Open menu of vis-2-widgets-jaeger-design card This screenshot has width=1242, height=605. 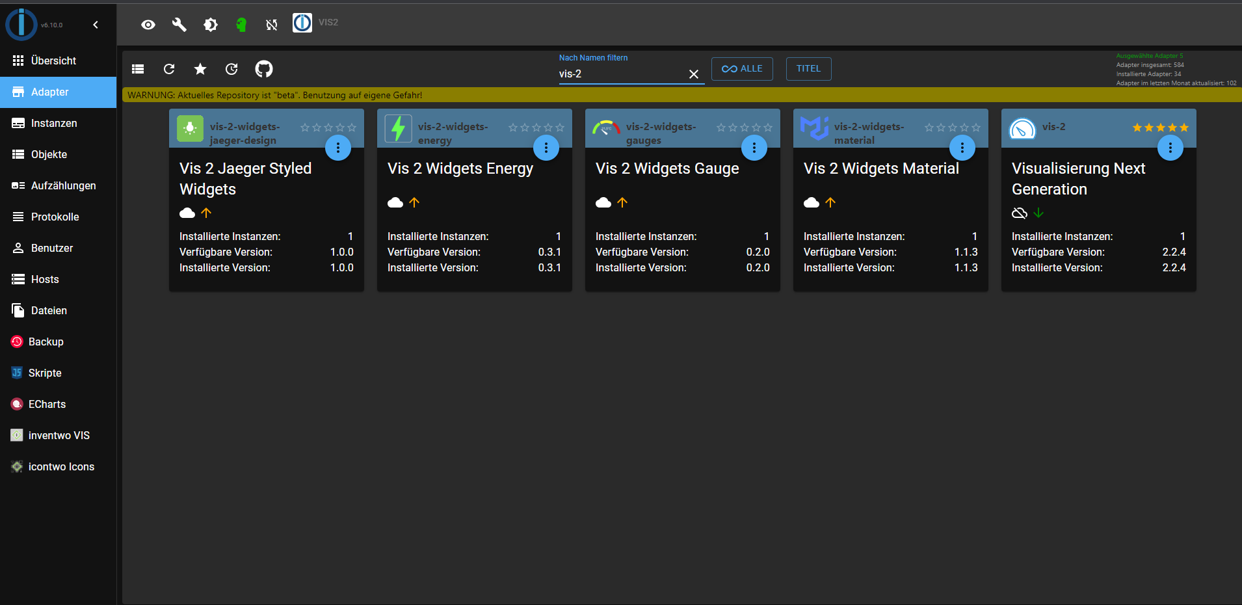pos(338,148)
